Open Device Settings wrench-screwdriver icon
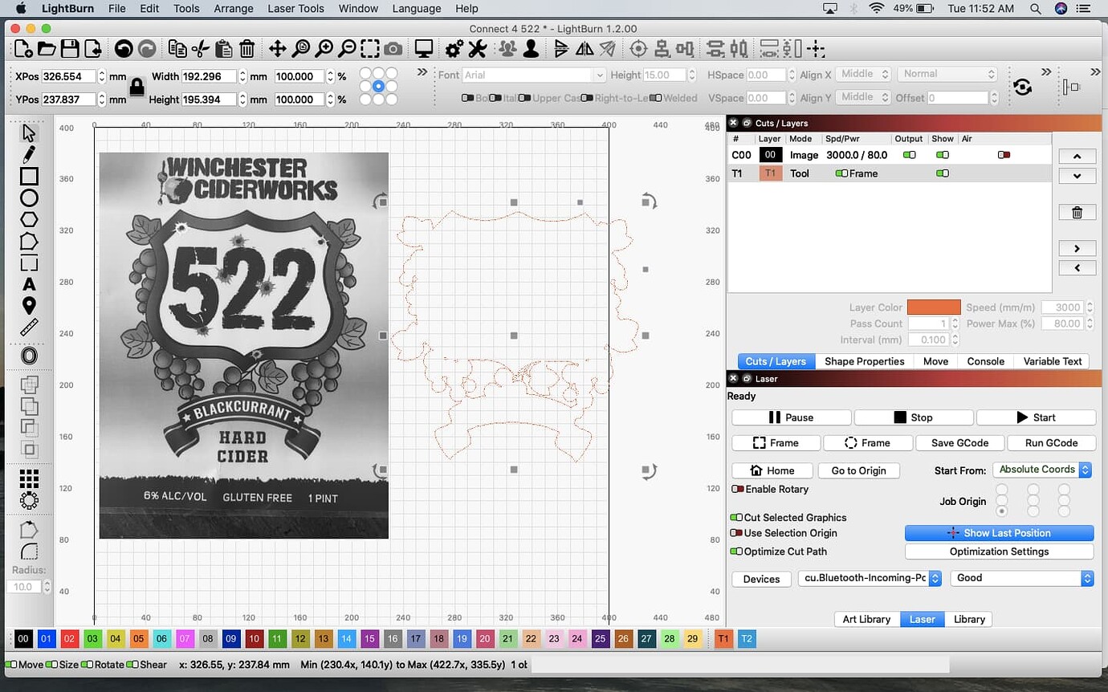Screen dimensions: 1108x692 point(478,49)
